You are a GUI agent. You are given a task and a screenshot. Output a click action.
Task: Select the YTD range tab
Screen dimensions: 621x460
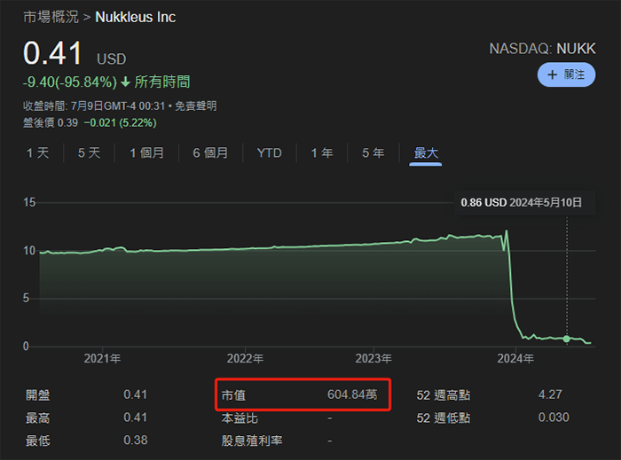click(270, 152)
